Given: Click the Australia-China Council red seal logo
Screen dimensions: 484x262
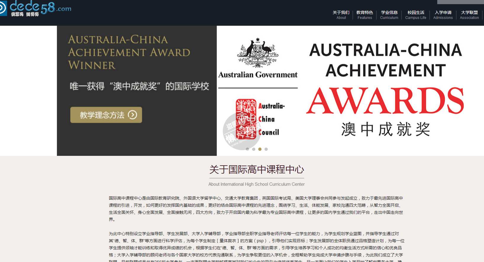Looking at the screenshot, I should pos(246,119).
